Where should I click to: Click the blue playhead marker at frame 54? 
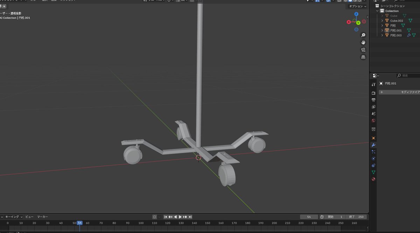tap(79, 223)
